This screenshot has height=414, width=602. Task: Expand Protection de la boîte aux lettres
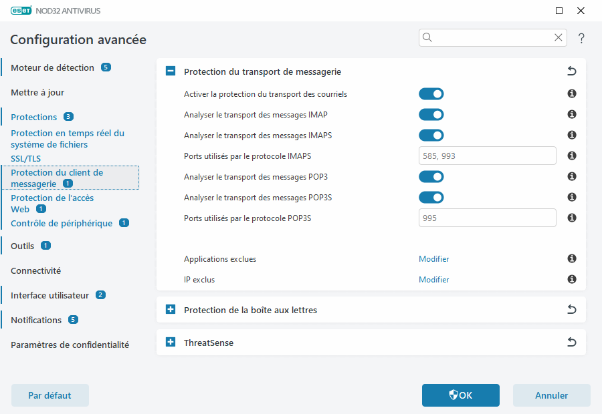click(170, 309)
